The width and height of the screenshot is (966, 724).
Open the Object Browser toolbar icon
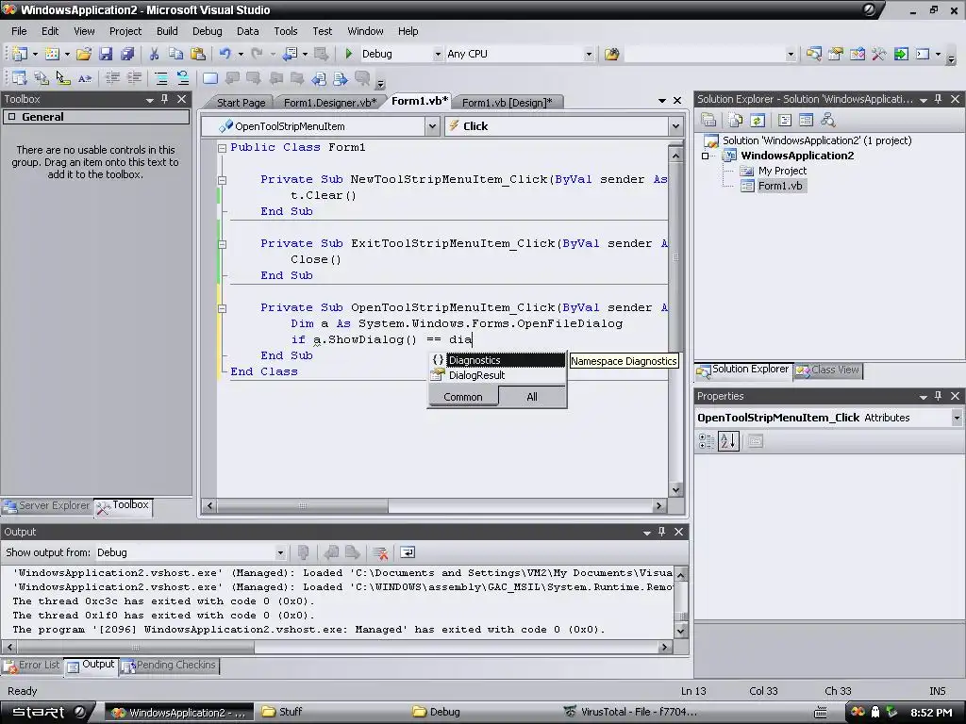click(x=858, y=54)
